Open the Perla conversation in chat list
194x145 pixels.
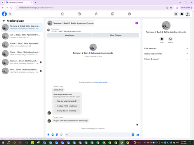22,71
